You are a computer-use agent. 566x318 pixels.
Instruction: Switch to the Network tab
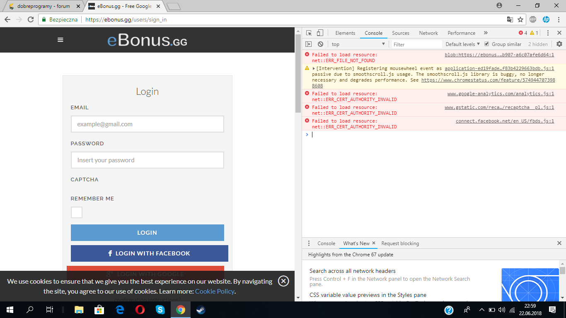[428, 33]
